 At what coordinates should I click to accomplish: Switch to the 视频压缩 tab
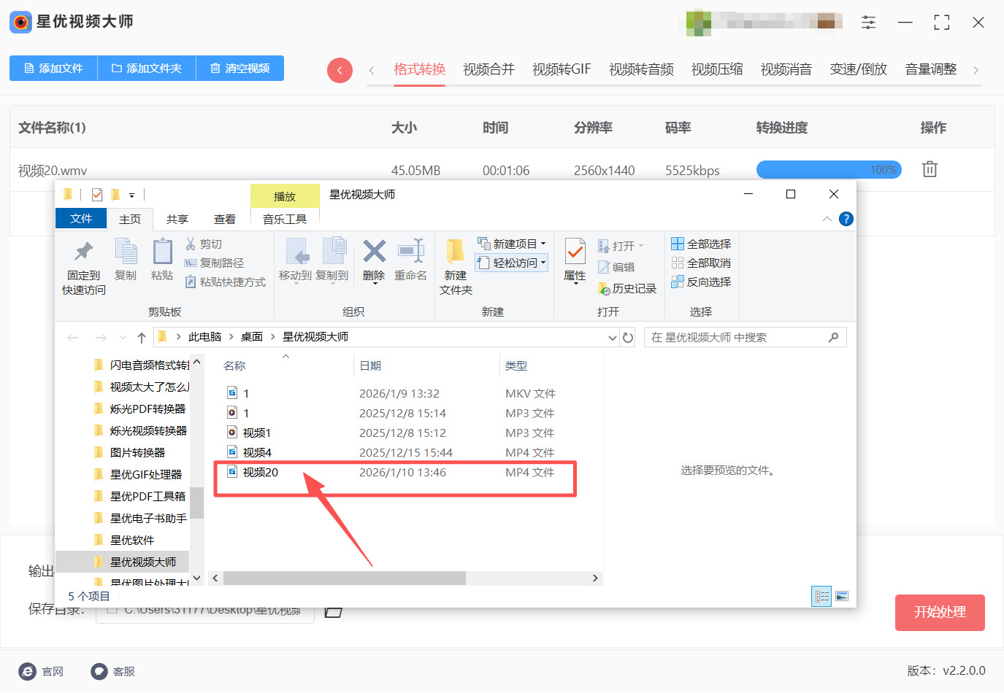click(716, 69)
